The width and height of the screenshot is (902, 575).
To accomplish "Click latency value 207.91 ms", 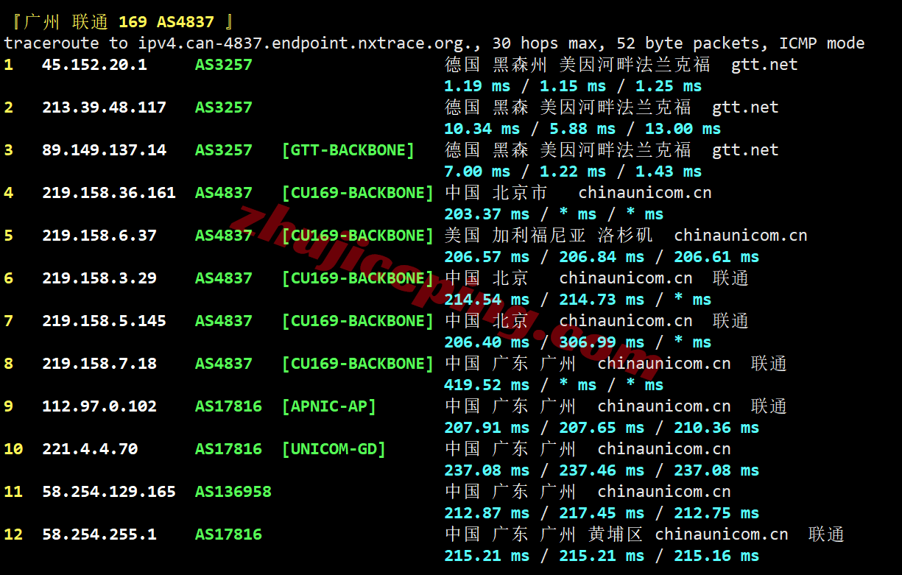I will tap(487, 428).
